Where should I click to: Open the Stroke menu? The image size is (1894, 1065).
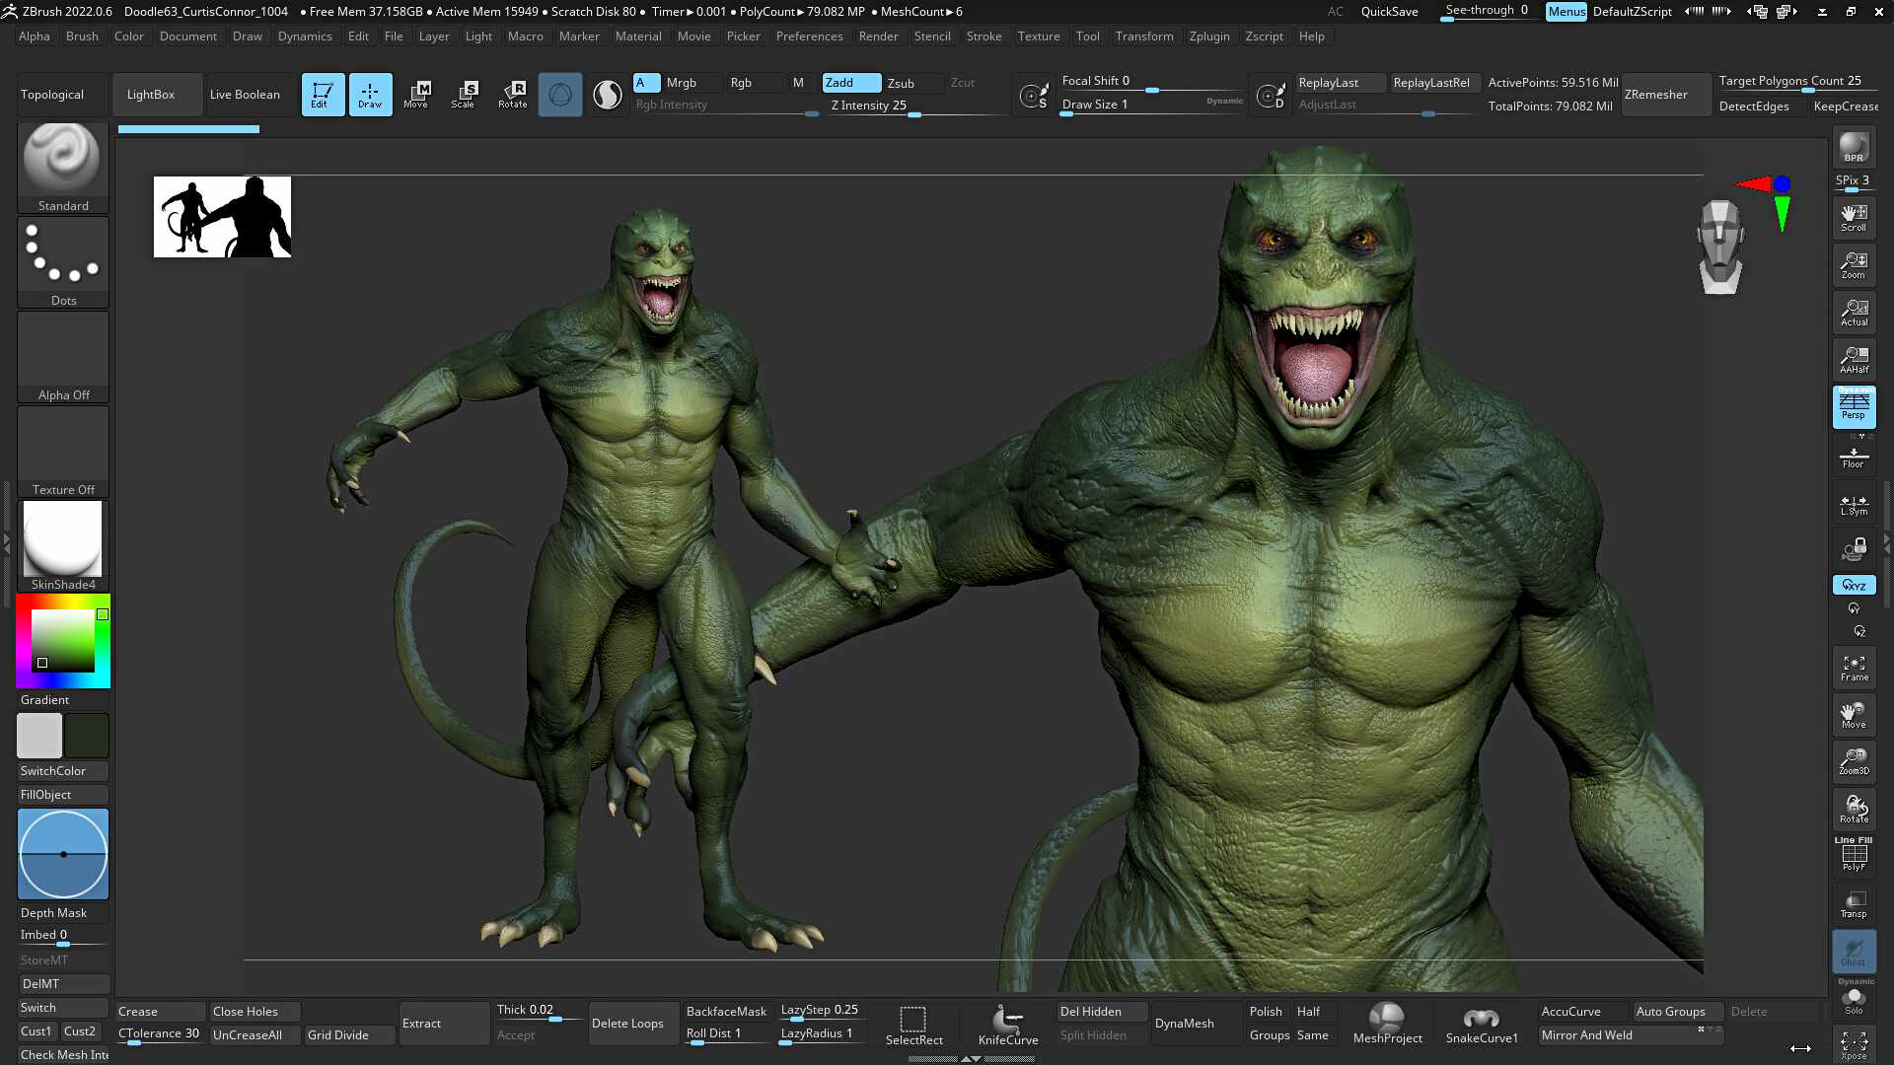tap(983, 36)
